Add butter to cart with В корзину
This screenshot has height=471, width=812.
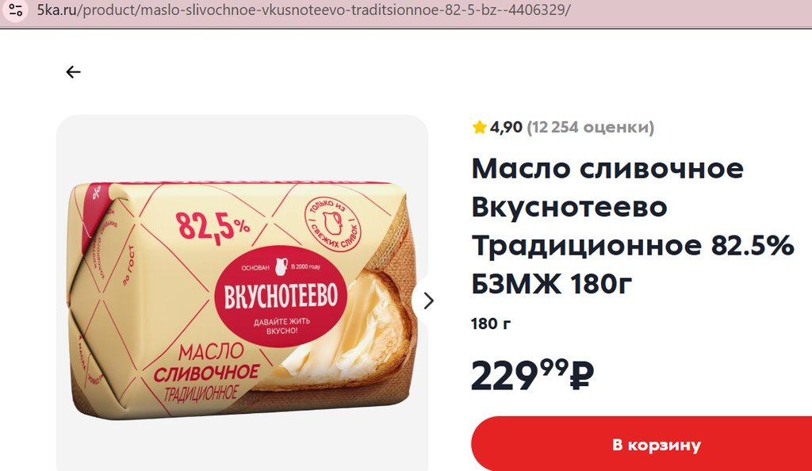(657, 445)
